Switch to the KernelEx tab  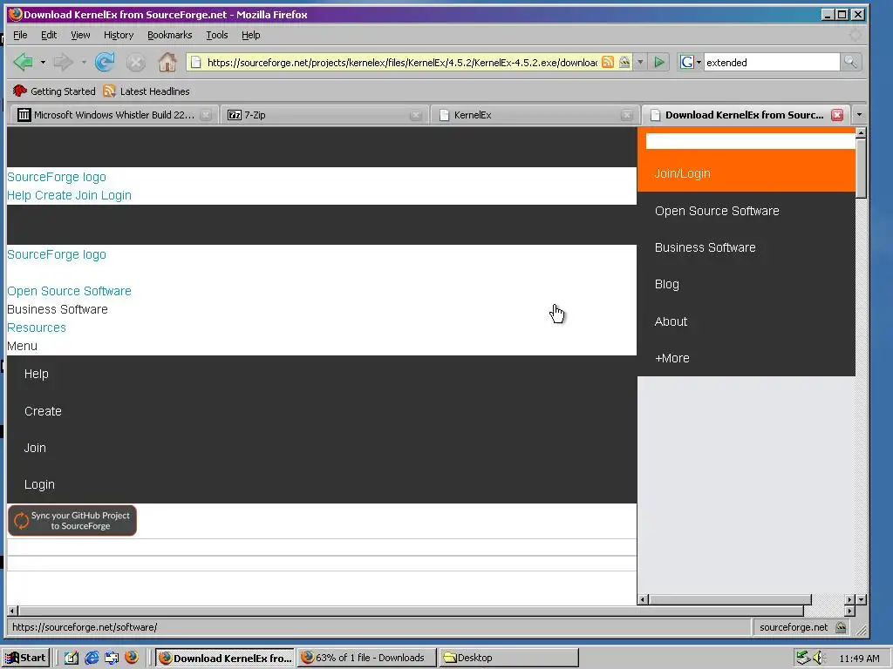[535, 115]
